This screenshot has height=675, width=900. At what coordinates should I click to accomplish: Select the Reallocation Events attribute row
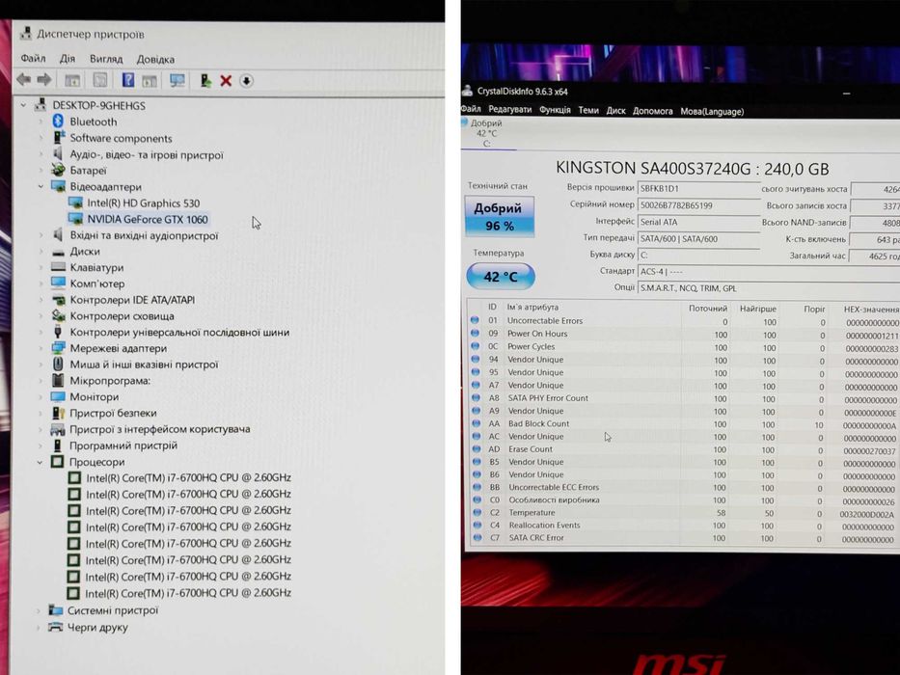pyautogui.click(x=683, y=526)
